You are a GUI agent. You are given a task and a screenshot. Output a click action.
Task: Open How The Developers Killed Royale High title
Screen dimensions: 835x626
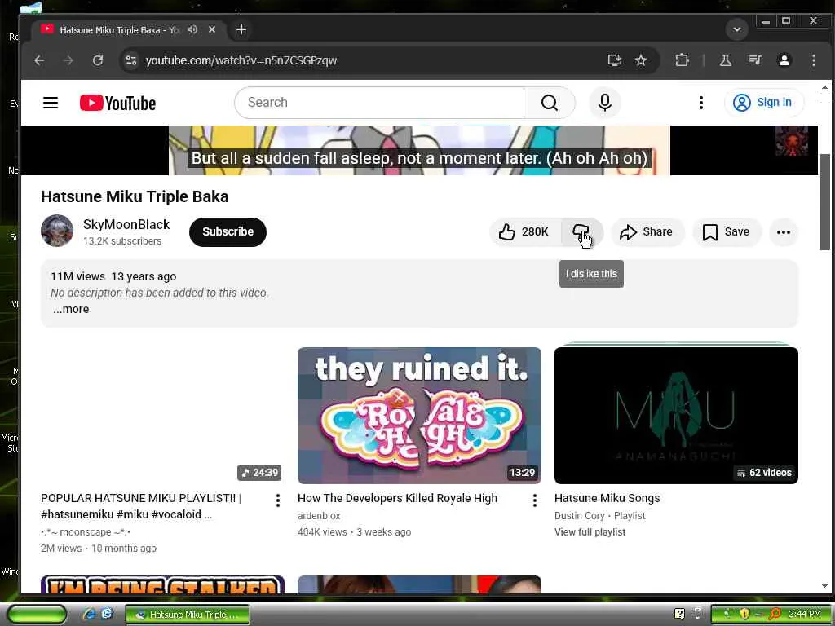coord(397,498)
